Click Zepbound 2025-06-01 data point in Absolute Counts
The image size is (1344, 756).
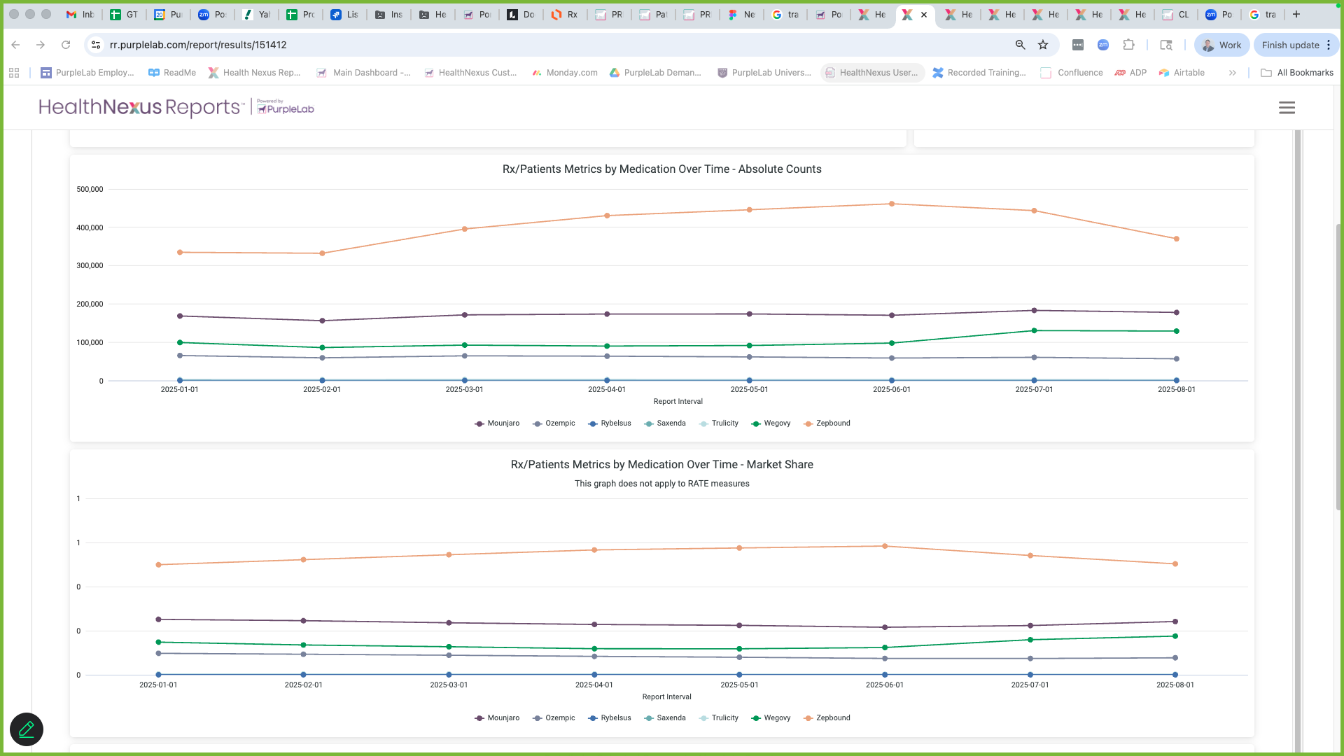click(x=891, y=204)
